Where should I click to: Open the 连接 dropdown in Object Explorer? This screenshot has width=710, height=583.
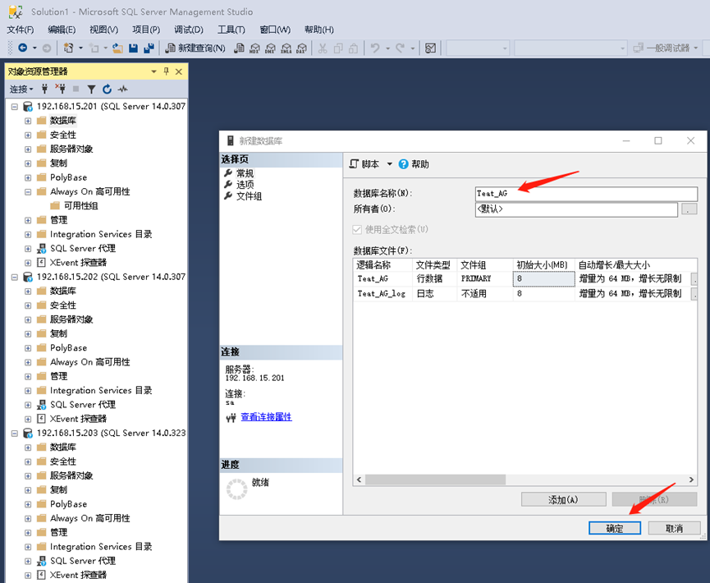pos(21,90)
